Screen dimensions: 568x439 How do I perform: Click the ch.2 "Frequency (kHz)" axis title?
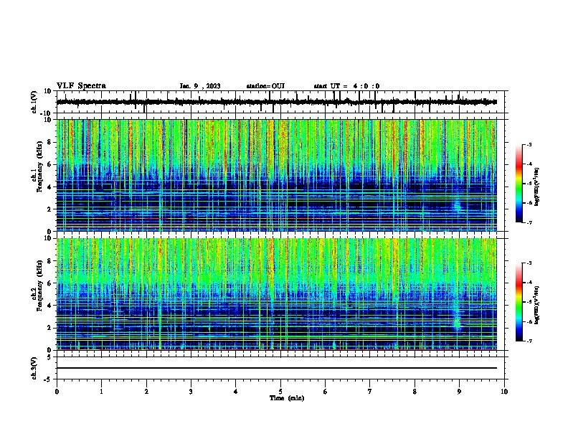[39, 285]
